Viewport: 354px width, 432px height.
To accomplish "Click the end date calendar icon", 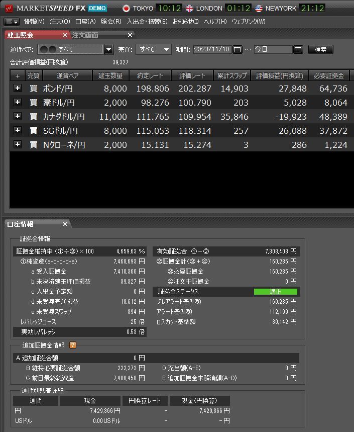I will click(298, 49).
